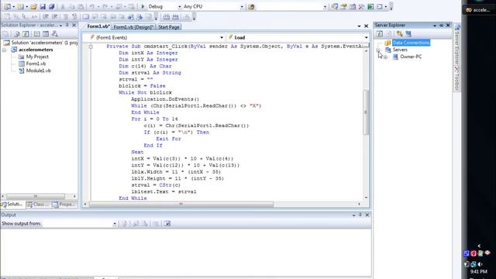Image resolution: width=496 pixels, height=279 pixels.
Task: Click Refresh in Server Explorer toolbar
Action: pyautogui.click(x=379, y=33)
